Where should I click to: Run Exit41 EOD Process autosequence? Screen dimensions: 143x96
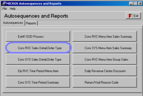(x=38, y=36)
